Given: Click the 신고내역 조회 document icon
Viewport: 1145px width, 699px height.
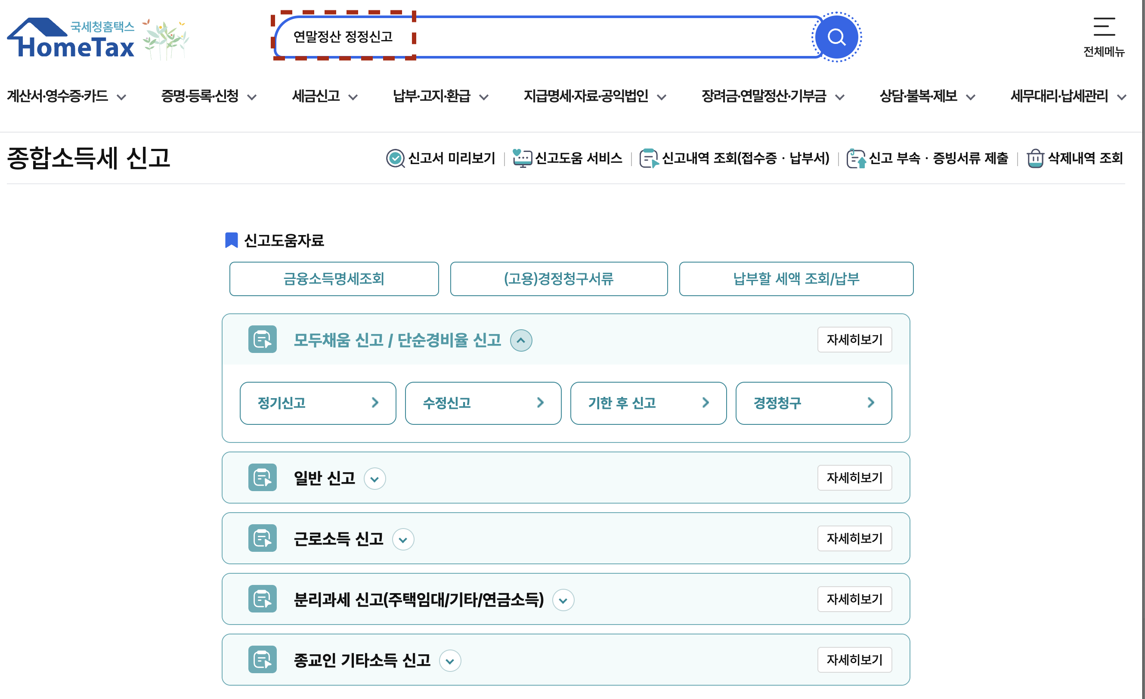Looking at the screenshot, I should [x=648, y=158].
